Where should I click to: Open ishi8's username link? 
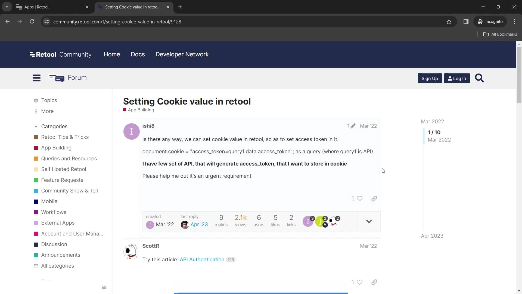[x=148, y=126]
